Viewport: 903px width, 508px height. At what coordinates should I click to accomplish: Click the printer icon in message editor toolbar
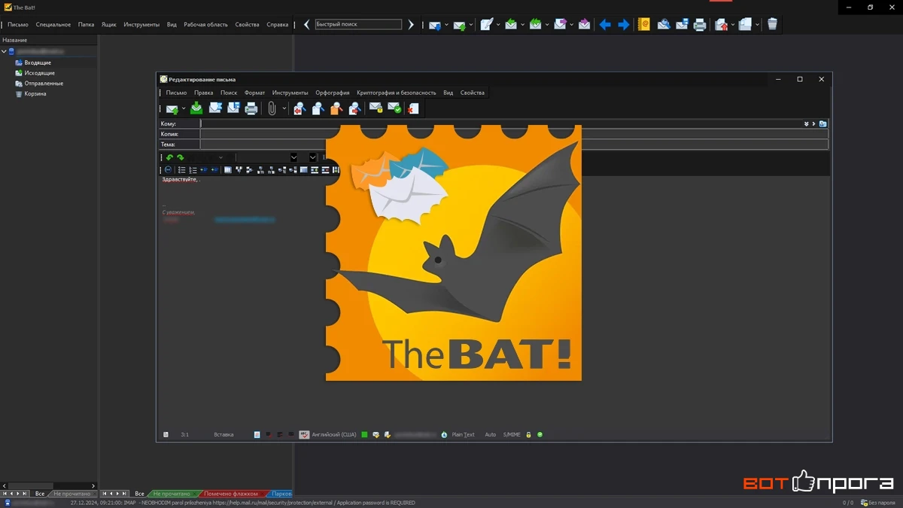pyautogui.click(x=251, y=109)
